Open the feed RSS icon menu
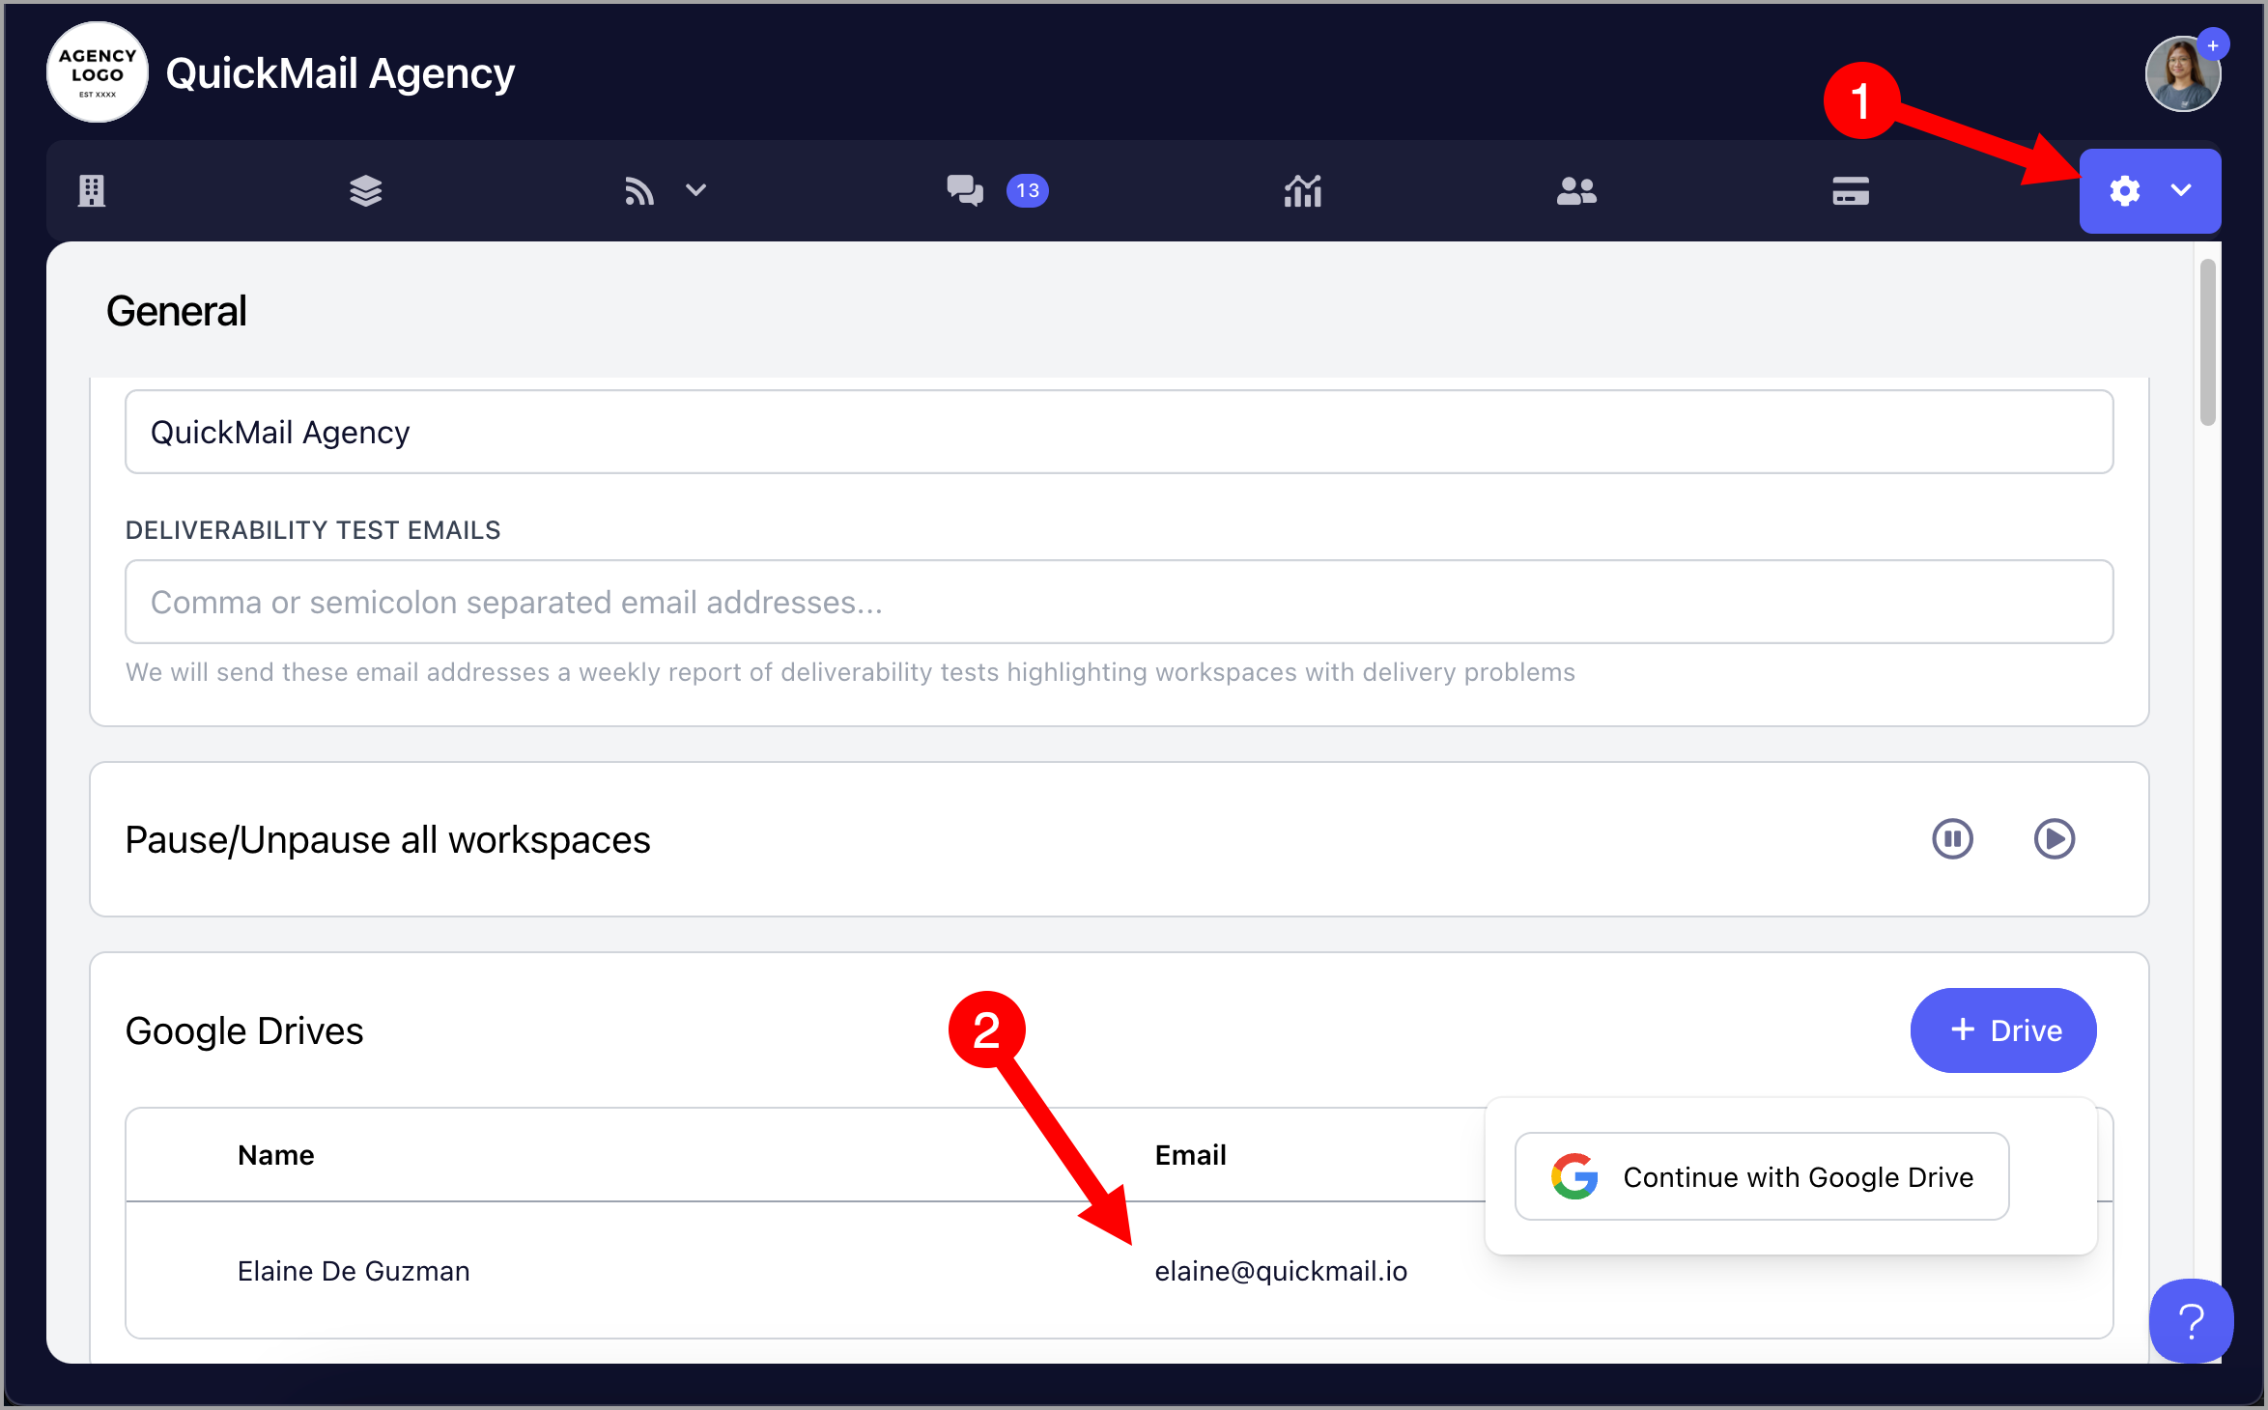The height and width of the screenshot is (1410, 2268). 639,190
